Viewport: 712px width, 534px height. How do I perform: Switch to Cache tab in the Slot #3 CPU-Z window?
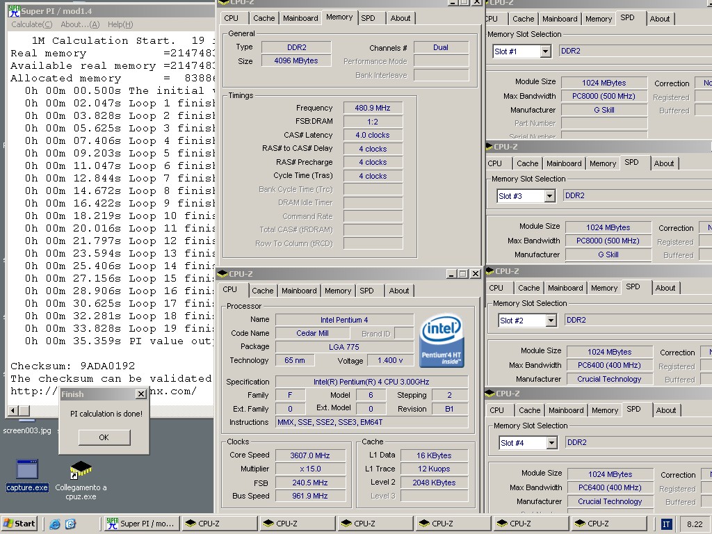coord(527,163)
